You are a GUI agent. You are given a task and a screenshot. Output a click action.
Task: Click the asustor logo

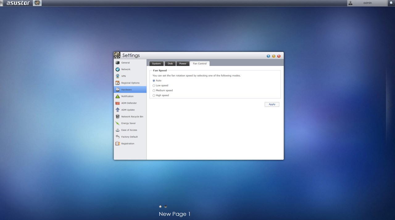tap(18, 3)
